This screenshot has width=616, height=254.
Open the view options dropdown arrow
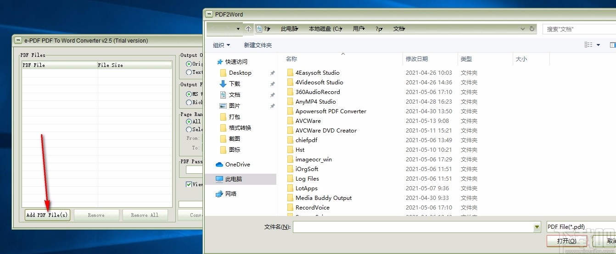pos(599,45)
